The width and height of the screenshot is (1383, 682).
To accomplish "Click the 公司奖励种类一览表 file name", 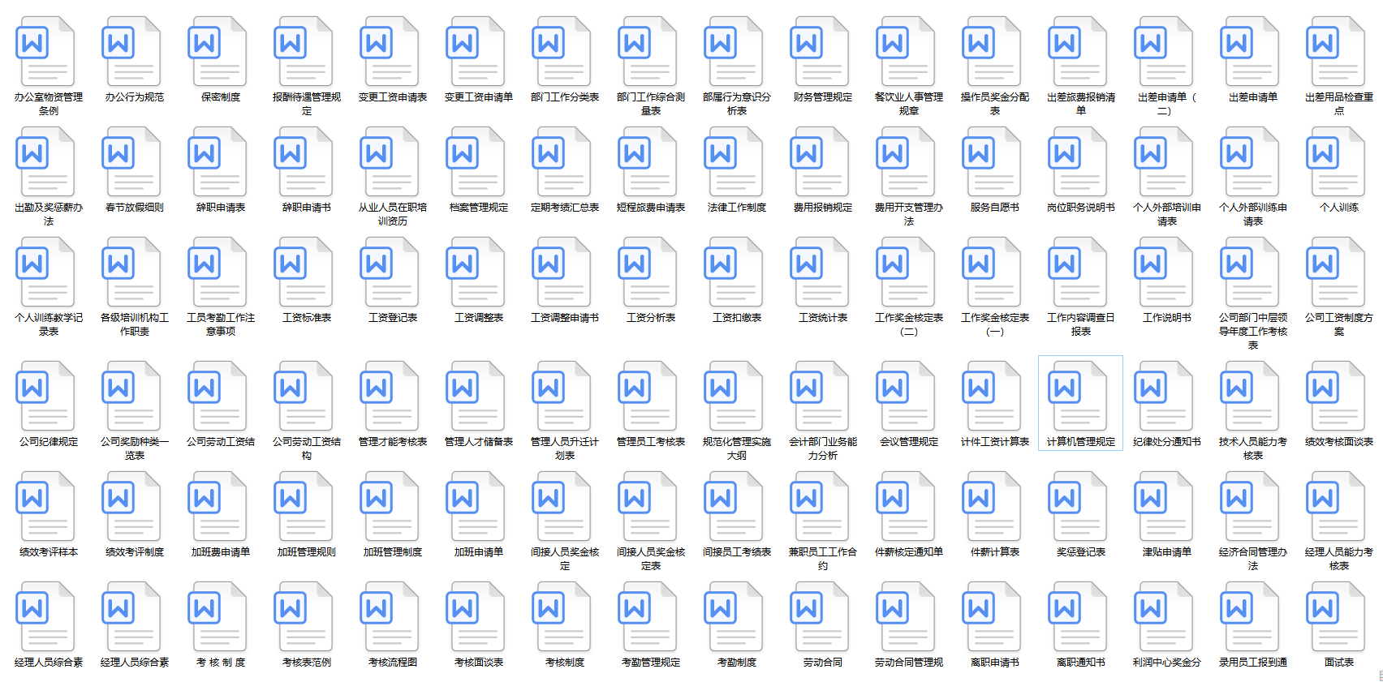I will click(135, 448).
